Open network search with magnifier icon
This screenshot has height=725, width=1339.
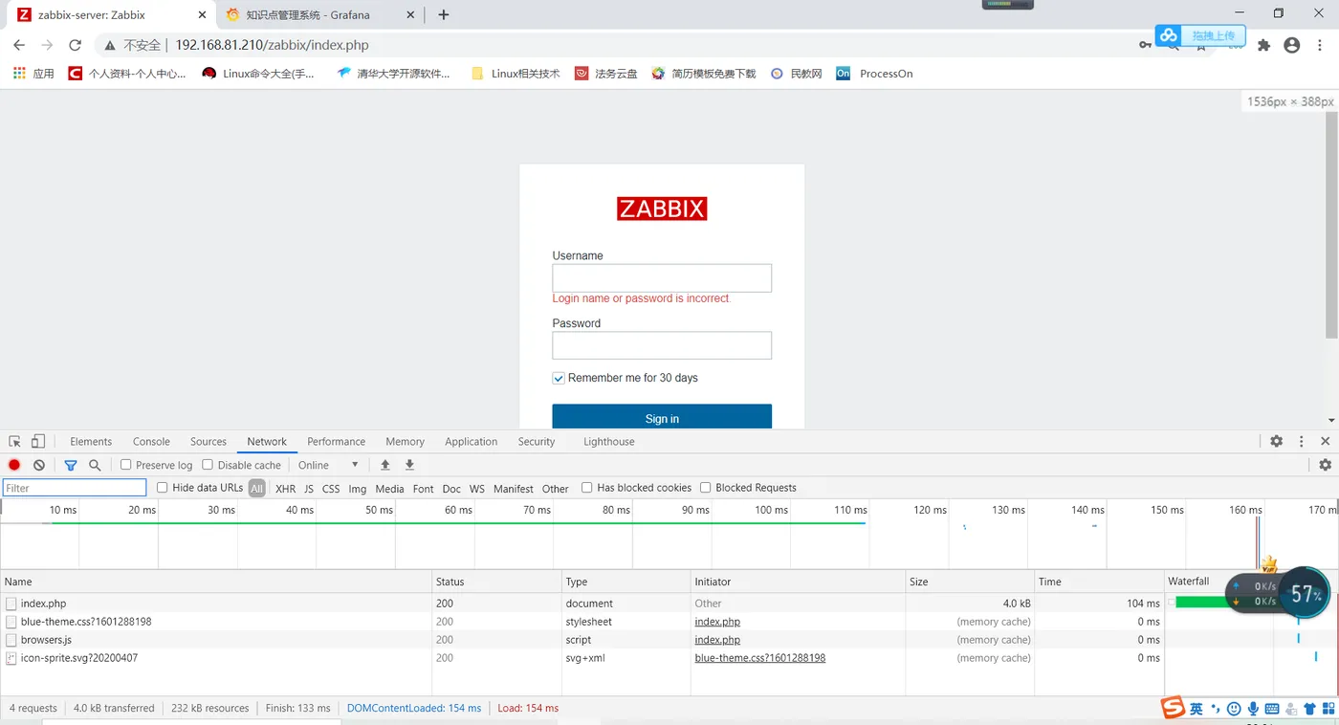(x=95, y=465)
